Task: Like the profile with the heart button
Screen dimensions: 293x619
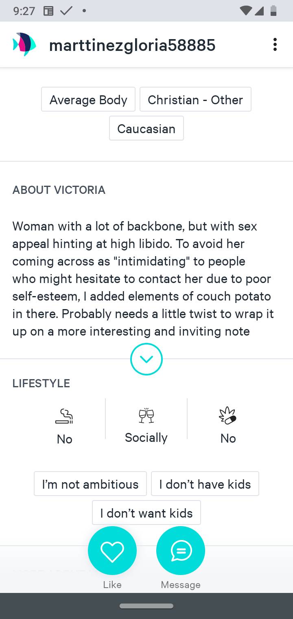Action: coord(112,551)
